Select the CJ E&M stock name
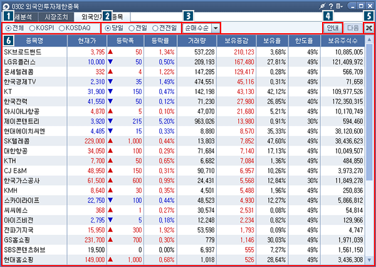This screenshot has height=267, width=376. point(15,171)
